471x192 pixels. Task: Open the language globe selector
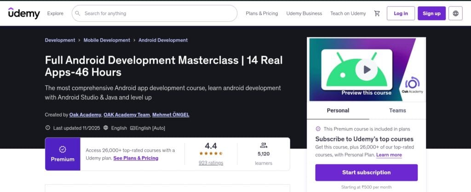pos(455,13)
